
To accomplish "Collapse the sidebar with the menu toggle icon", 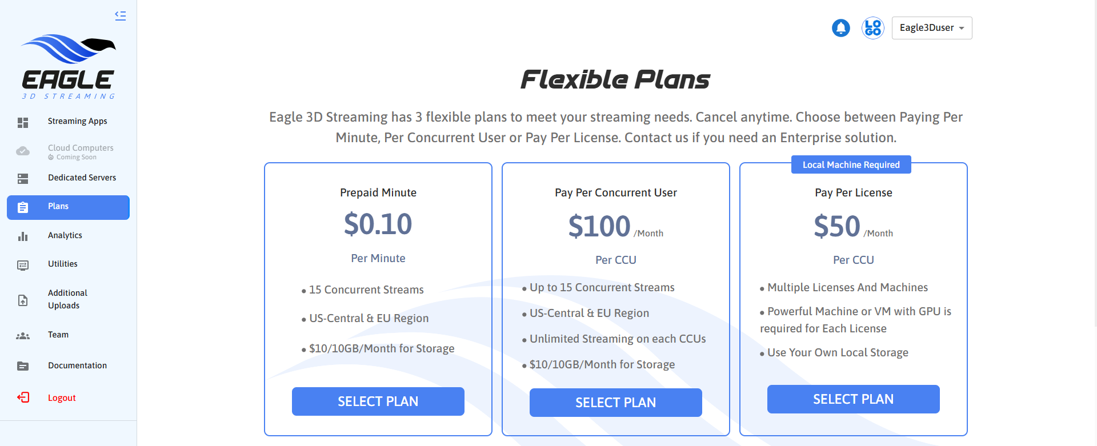I will pos(120,15).
